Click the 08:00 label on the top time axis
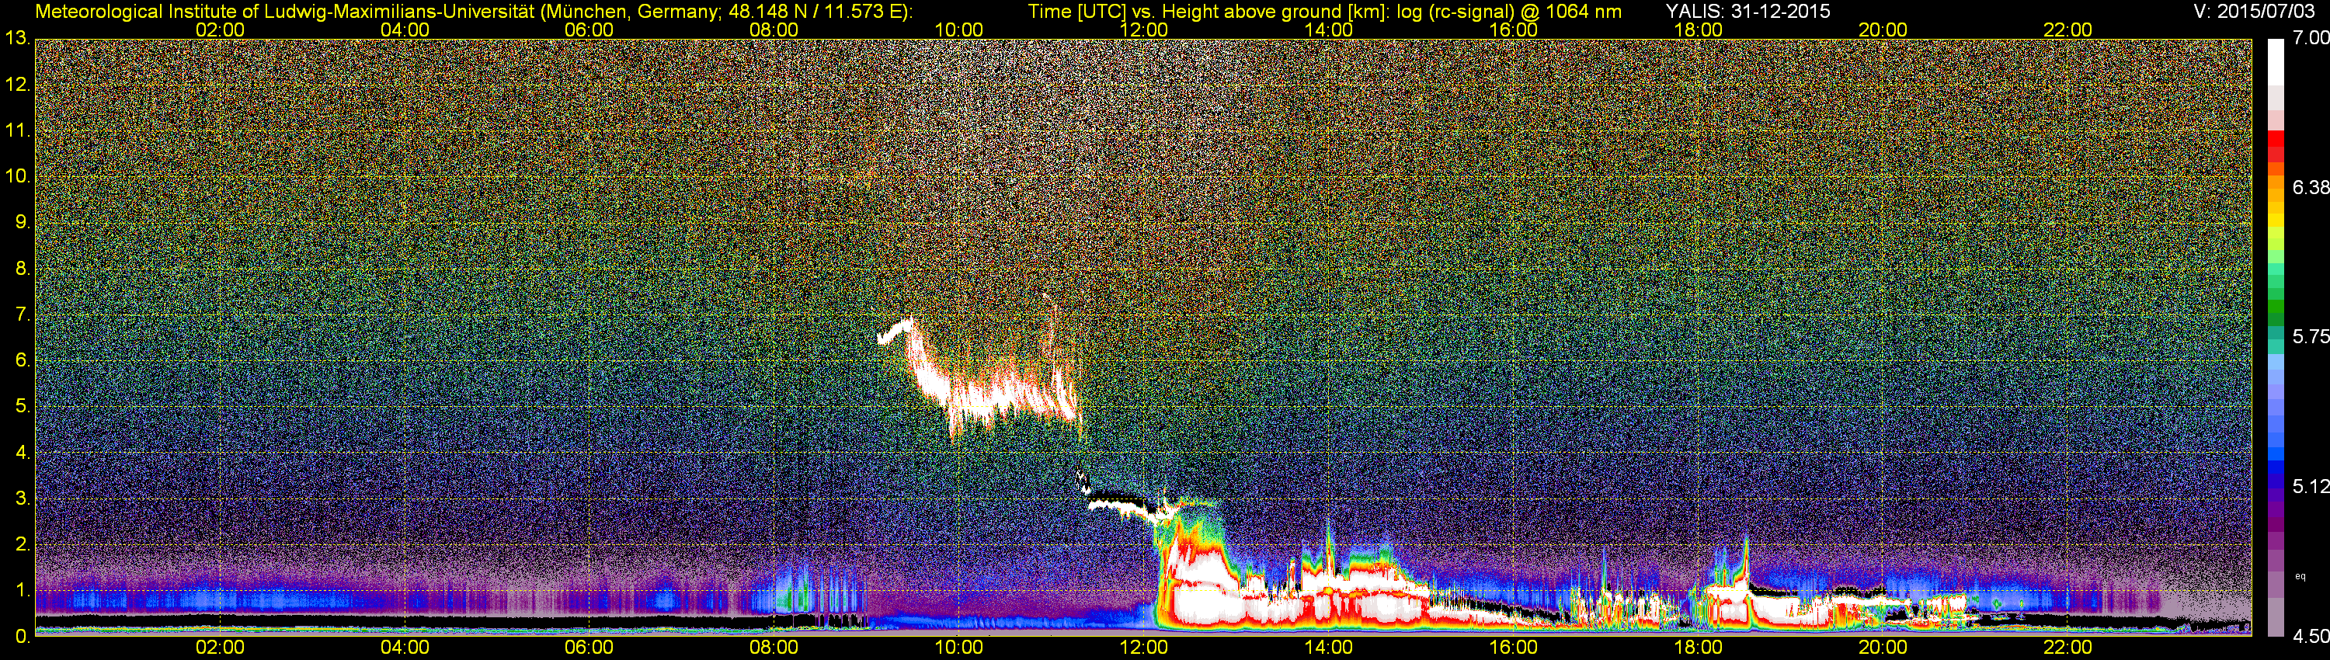 [x=774, y=30]
